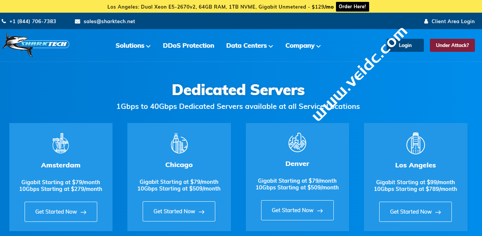Click the Los Angeles Dual Xeon promo text
The image size is (482, 236).
221,7
